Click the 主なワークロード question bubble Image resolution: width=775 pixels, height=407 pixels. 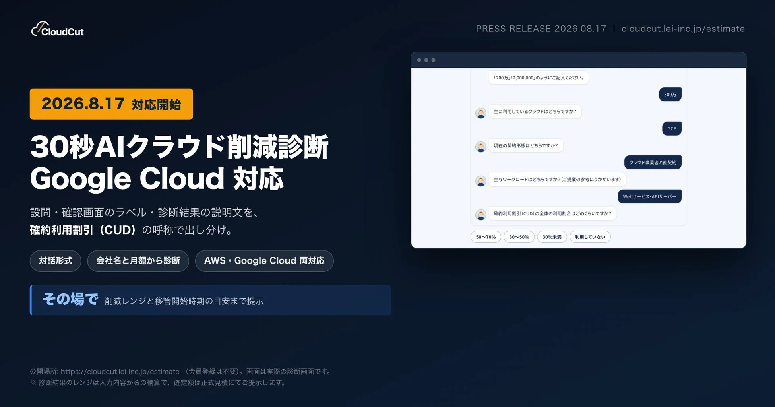(x=557, y=180)
